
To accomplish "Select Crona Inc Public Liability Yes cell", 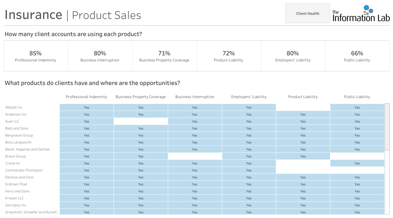I will pyautogui.click(x=357, y=163).
